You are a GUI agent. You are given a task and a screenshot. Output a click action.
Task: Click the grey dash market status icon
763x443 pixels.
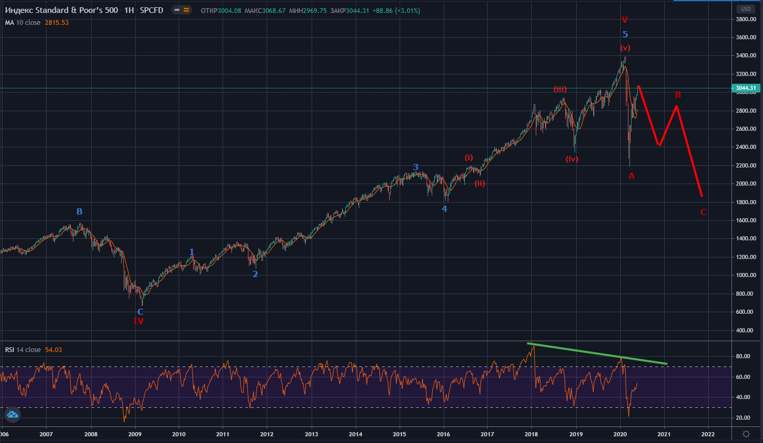(177, 10)
